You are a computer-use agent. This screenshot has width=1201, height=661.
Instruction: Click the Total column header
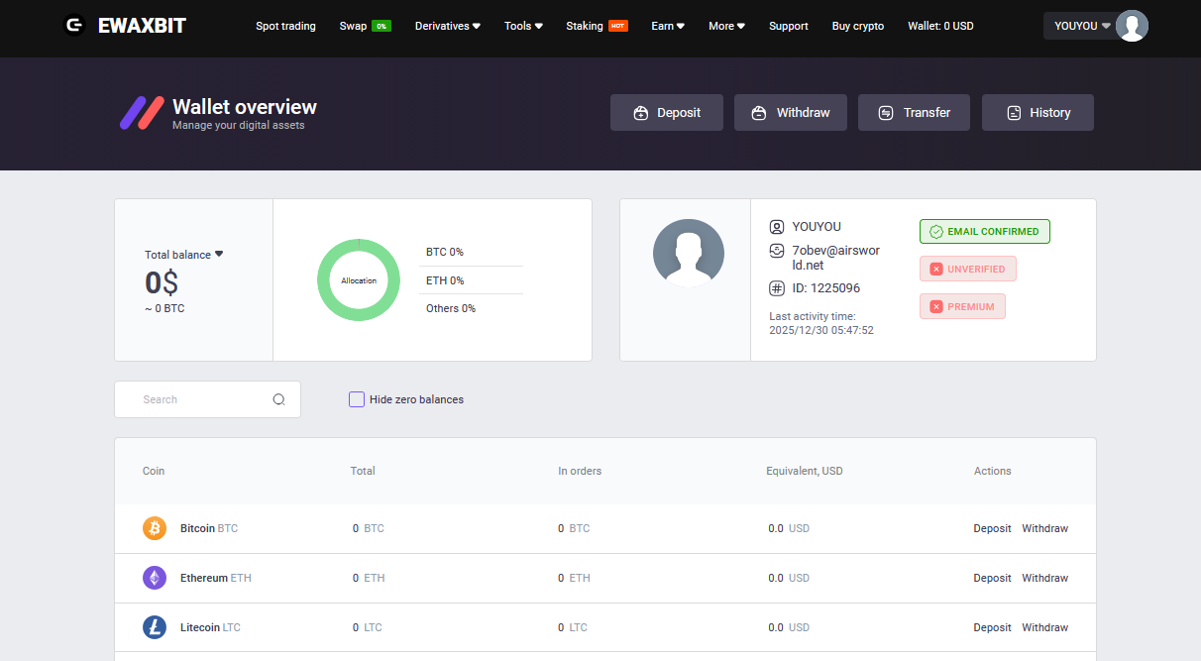tap(363, 471)
